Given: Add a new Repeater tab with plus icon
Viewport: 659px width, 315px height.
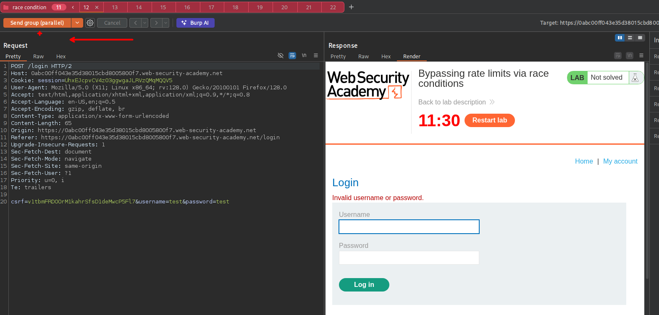Looking at the screenshot, I should (x=352, y=7).
